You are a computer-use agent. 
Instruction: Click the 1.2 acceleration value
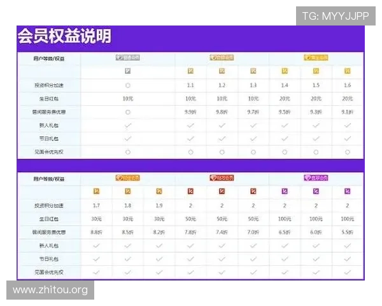[222, 85]
